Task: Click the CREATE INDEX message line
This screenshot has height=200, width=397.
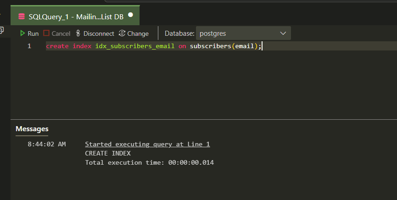Action: tap(108, 153)
